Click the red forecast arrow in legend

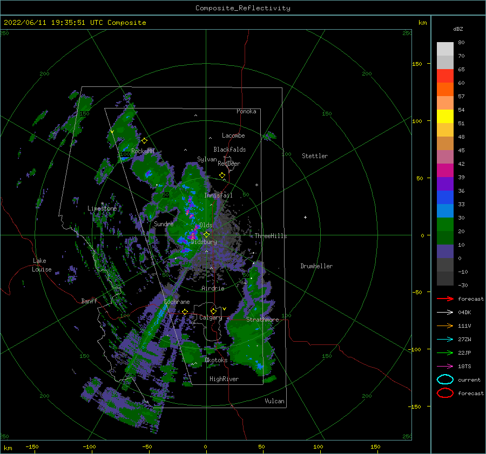point(445,299)
